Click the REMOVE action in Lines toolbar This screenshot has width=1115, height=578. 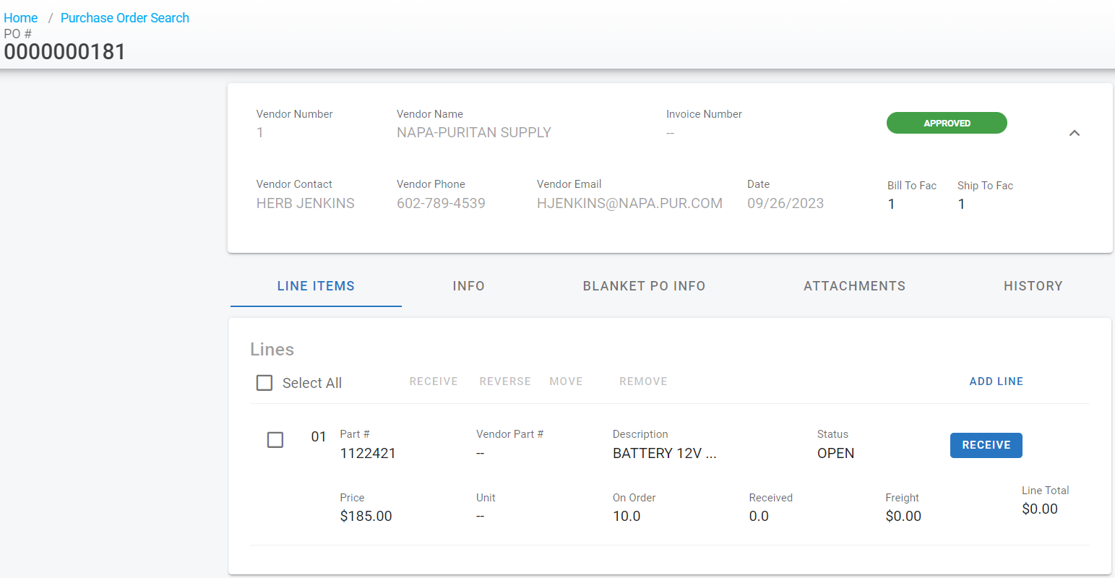[643, 381]
